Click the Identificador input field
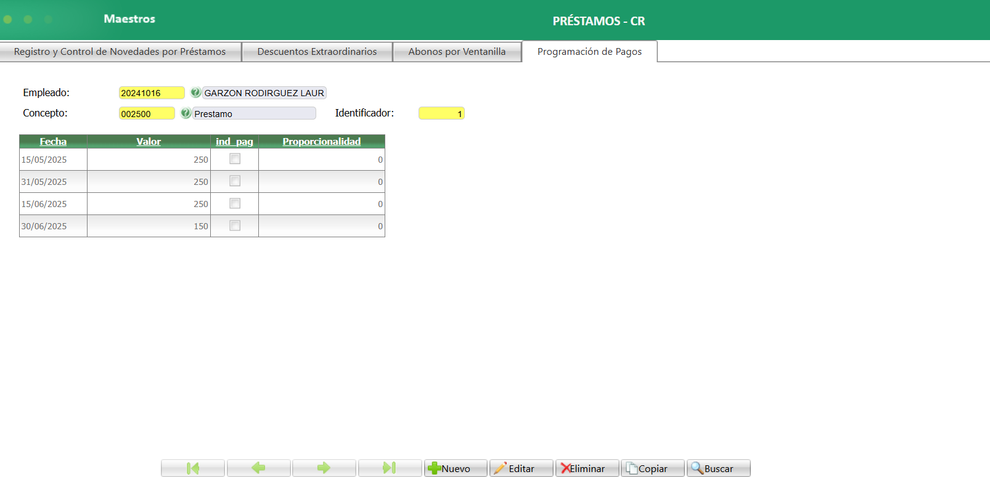This screenshot has height=477, width=990. 441,113
